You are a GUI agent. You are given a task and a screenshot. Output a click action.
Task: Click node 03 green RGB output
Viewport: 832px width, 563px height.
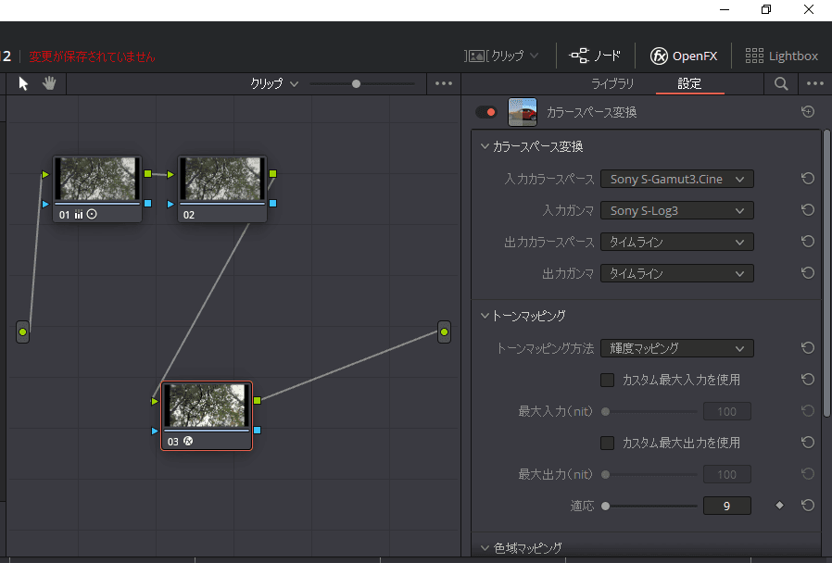pyautogui.click(x=258, y=400)
